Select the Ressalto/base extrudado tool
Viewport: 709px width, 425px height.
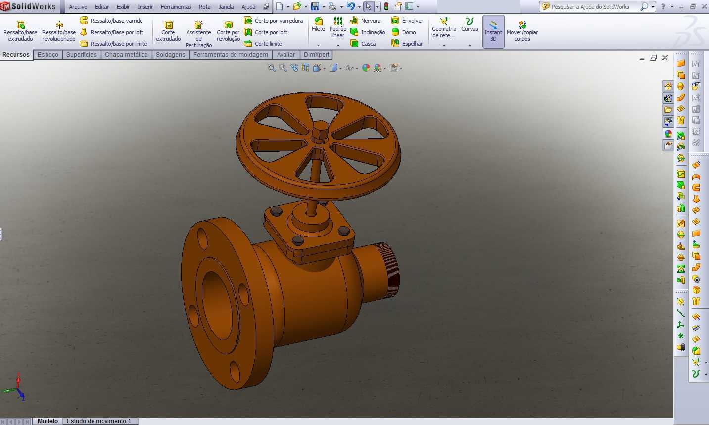20,31
